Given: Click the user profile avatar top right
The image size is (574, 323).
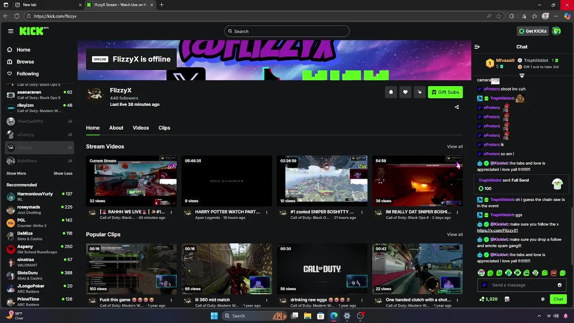Looking at the screenshot, I should pos(557,31).
